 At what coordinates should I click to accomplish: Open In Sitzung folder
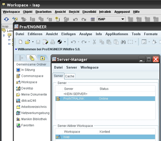26,70
